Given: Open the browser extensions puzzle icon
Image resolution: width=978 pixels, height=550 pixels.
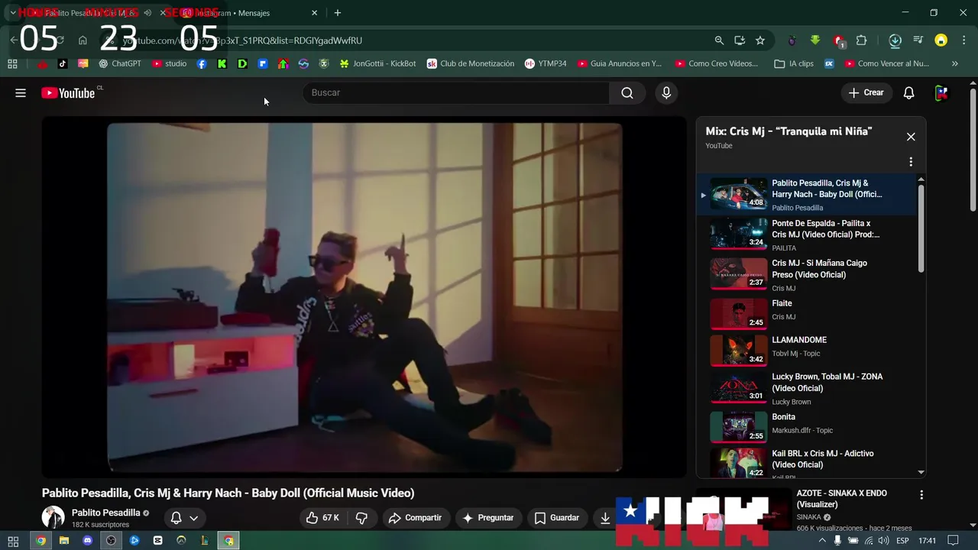Looking at the screenshot, I should pyautogui.click(x=862, y=40).
